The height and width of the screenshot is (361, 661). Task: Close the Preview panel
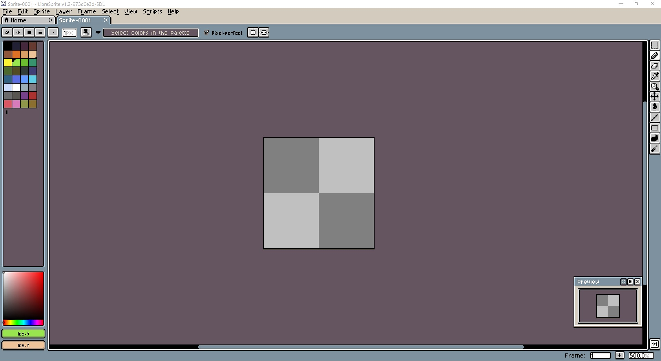[637, 282]
